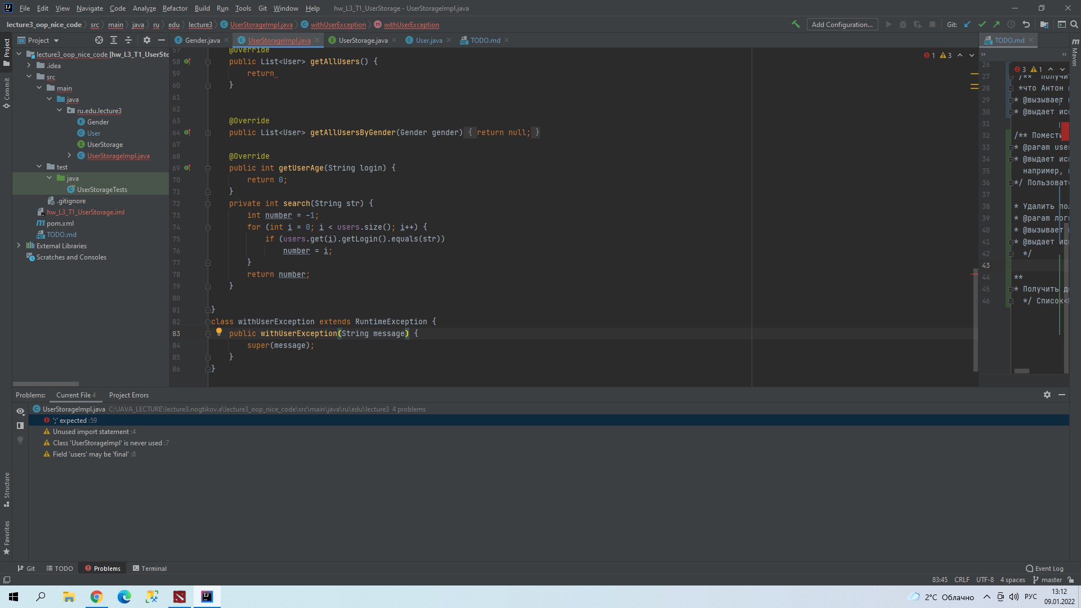Expand the .idea folder in project tree

tap(29, 65)
